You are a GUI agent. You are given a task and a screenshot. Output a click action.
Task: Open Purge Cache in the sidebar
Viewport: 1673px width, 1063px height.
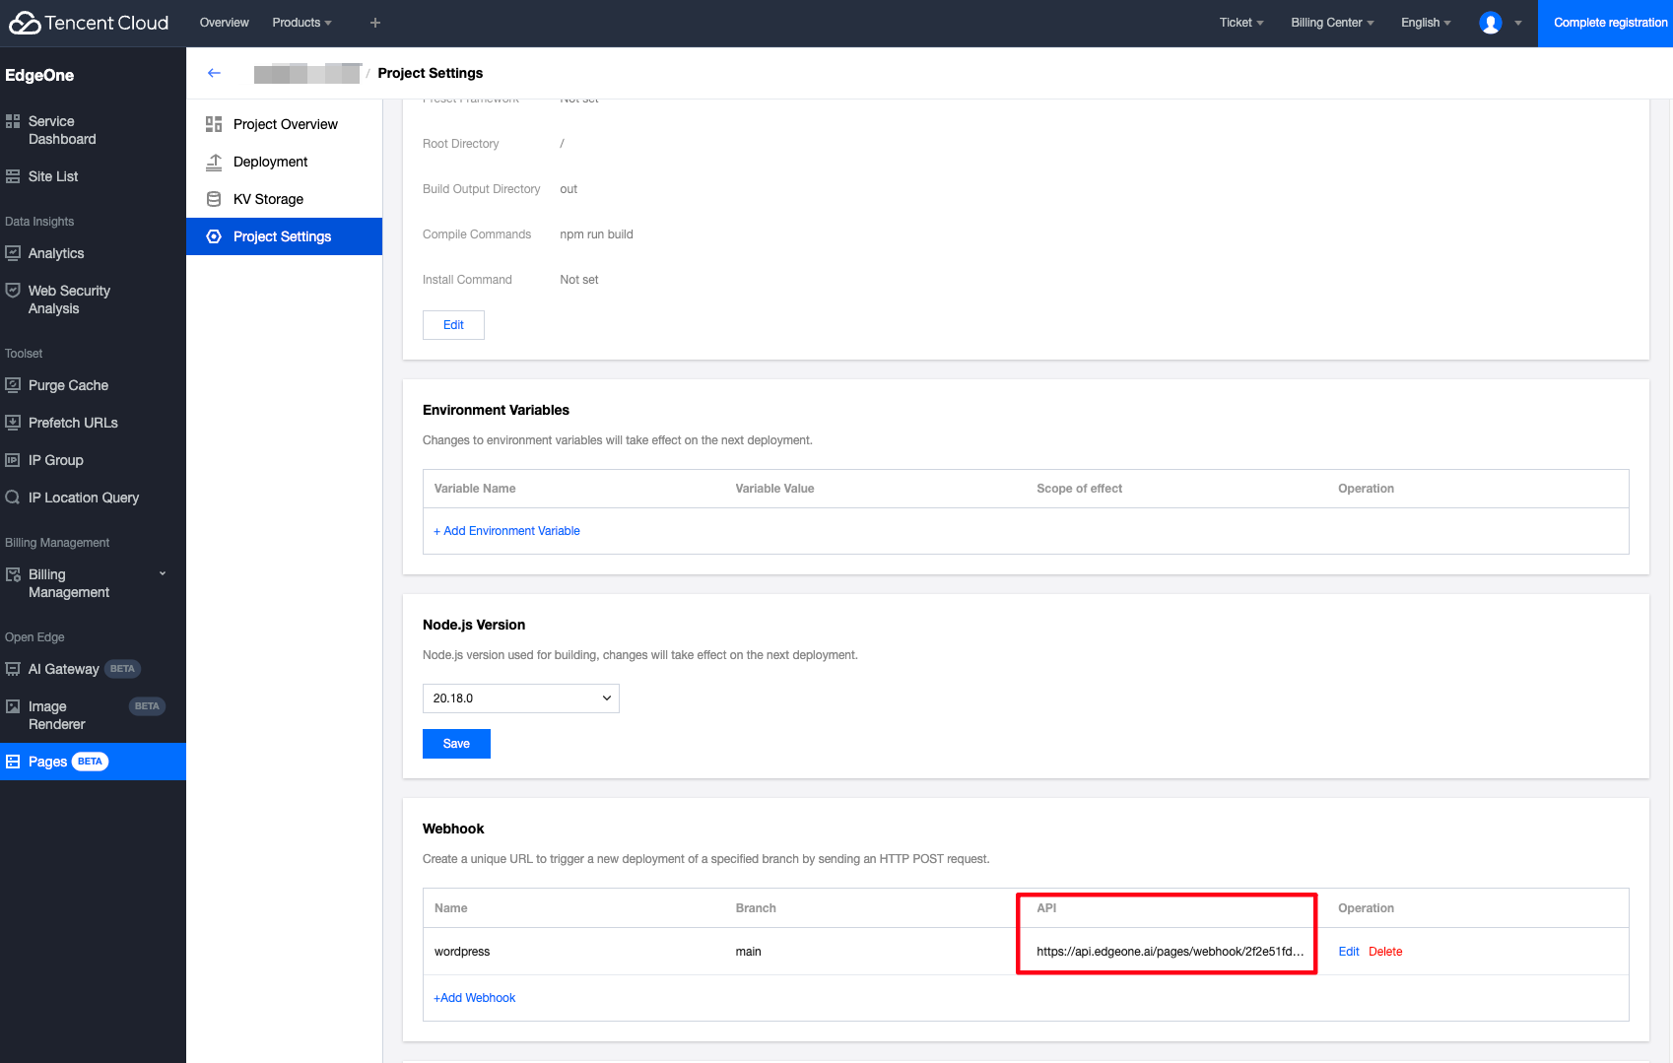(68, 385)
